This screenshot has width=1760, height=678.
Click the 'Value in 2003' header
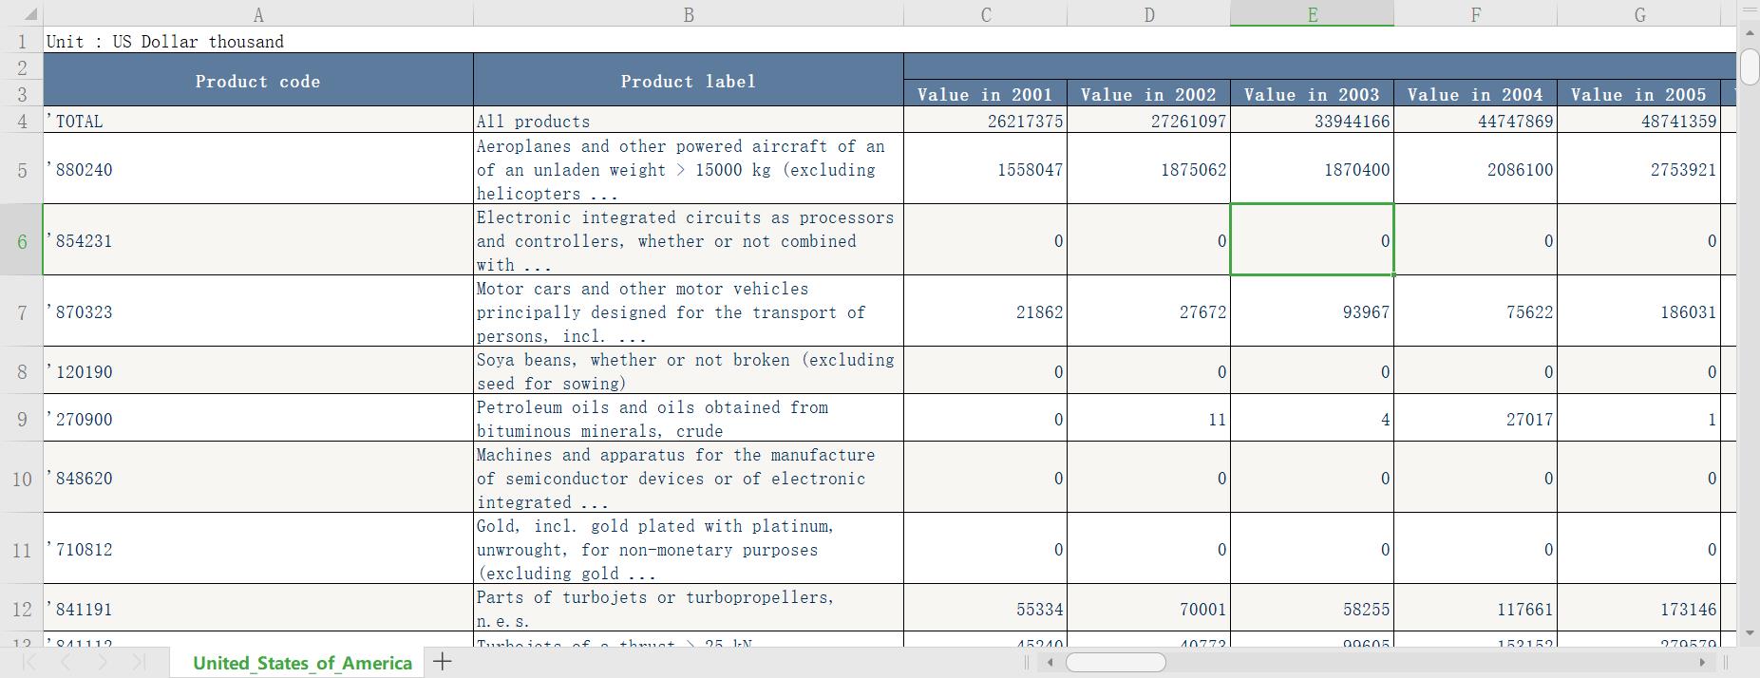[x=1313, y=94]
